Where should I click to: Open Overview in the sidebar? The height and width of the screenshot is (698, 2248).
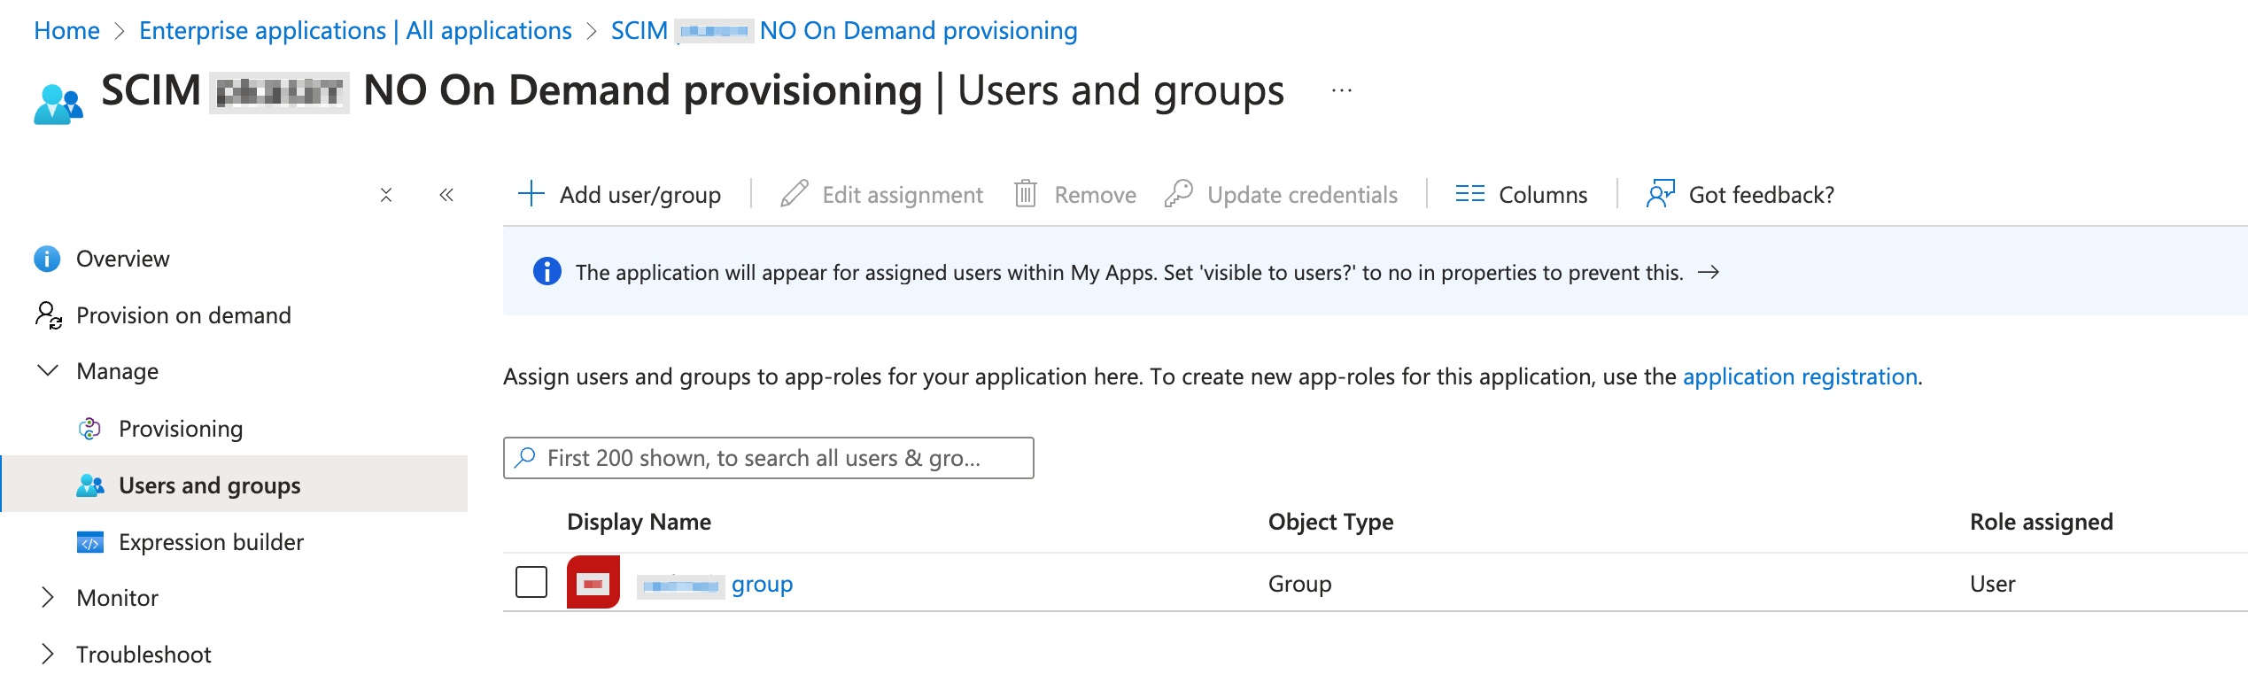tap(122, 259)
